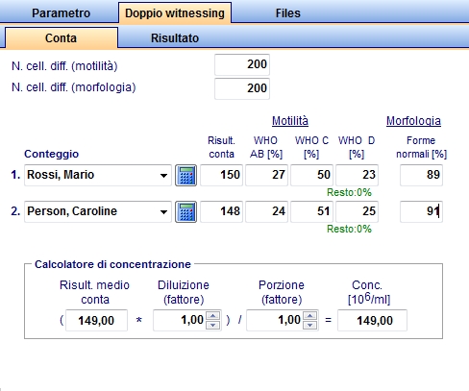This screenshot has width=469, height=391.
Task: Open the Motilità link
Action: click(x=290, y=121)
